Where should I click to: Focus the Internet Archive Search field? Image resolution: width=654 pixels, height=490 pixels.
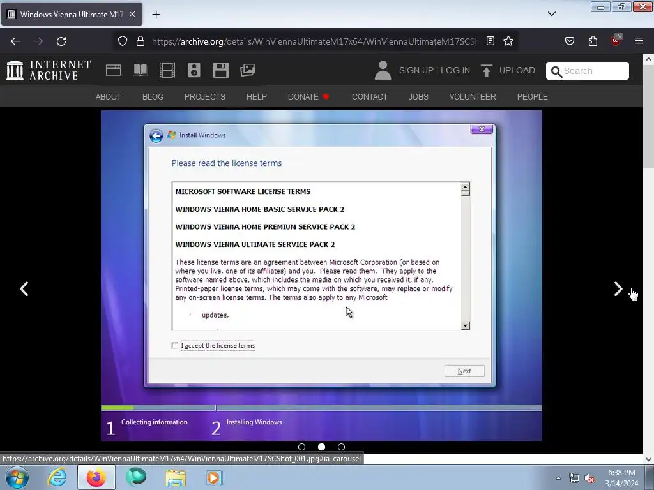coord(588,71)
